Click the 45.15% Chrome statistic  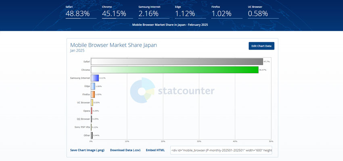tap(114, 14)
